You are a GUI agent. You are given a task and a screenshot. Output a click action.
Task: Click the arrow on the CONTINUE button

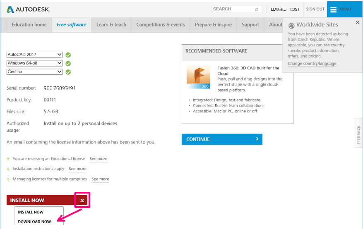[x=257, y=138]
